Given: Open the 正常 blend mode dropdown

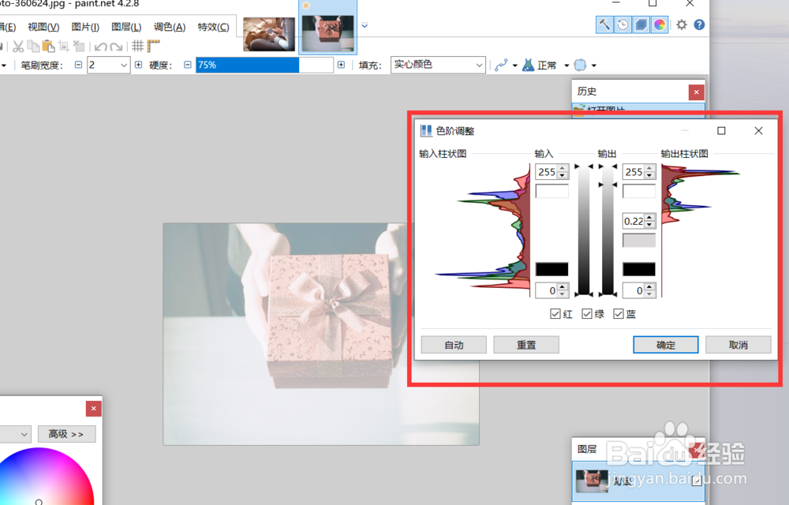Looking at the screenshot, I should (567, 64).
